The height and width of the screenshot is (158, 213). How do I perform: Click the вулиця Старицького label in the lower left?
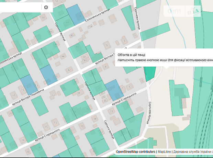(x=47, y=136)
